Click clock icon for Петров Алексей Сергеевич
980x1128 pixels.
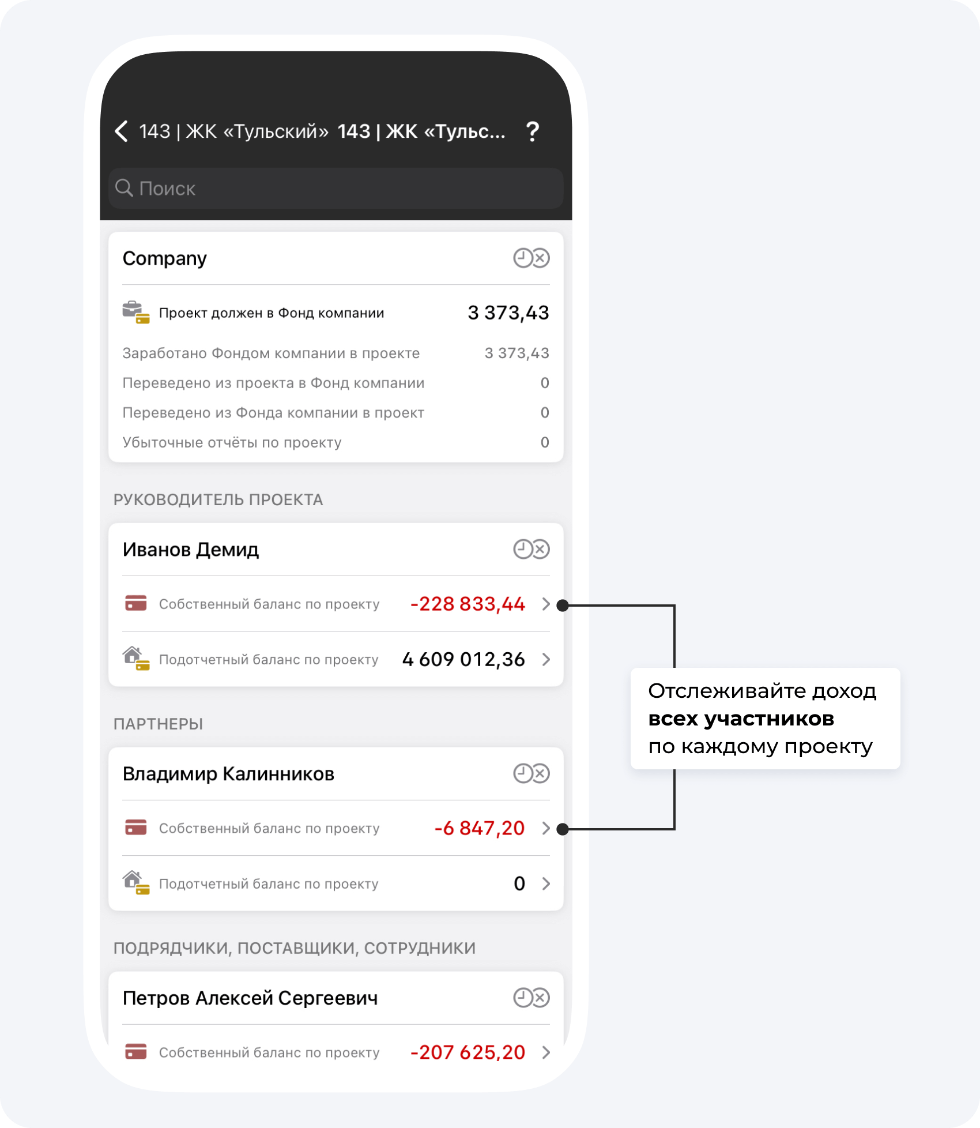pyautogui.click(x=523, y=998)
